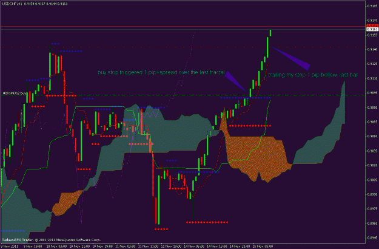Click the red price label 0.9164

pos(372,26)
